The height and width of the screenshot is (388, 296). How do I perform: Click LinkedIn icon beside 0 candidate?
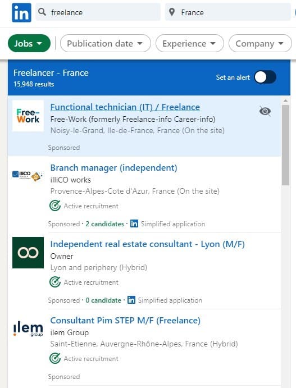click(x=131, y=300)
